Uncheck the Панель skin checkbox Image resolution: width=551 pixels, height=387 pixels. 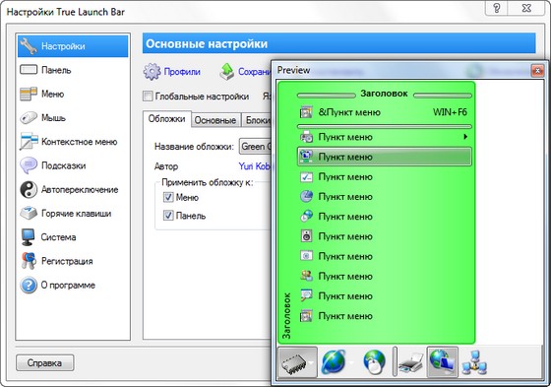pyautogui.click(x=168, y=216)
